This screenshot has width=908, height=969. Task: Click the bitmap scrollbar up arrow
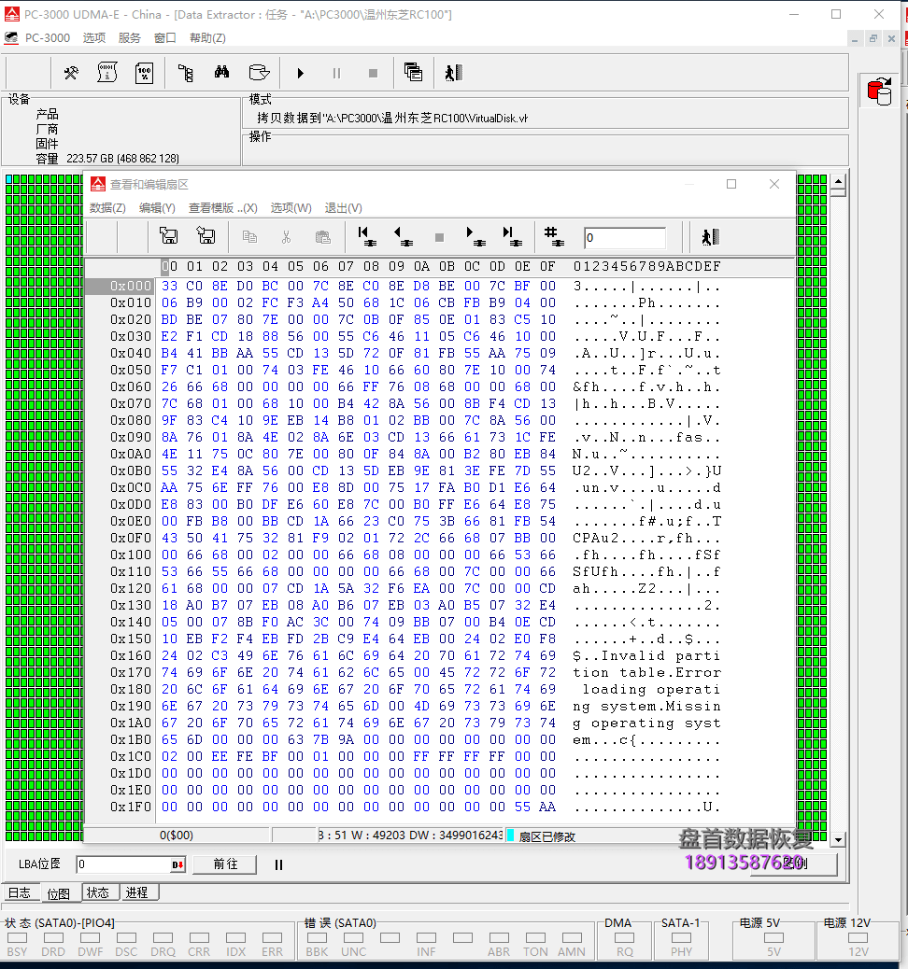(838, 182)
